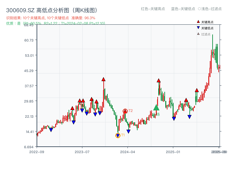Viewport: 244px width, 183px height.
Task: Click the red high marker atop the tallest 2023 spike
Action: pos(103,79)
